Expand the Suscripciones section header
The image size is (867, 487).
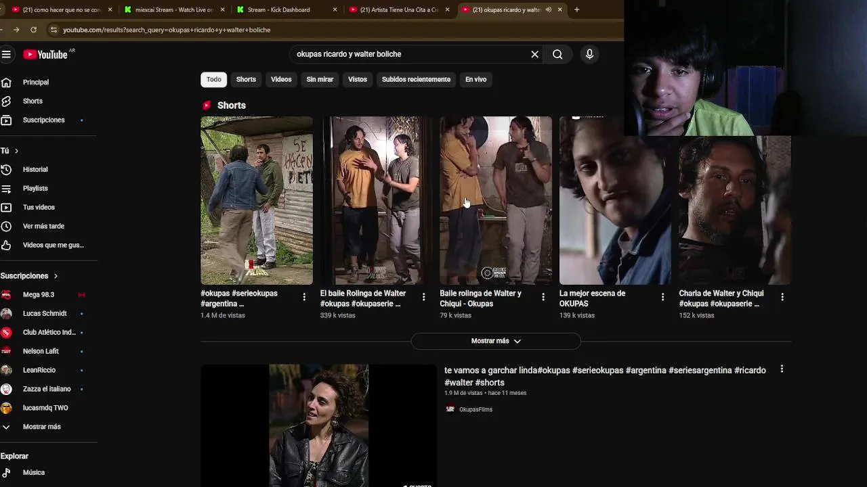[29, 276]
